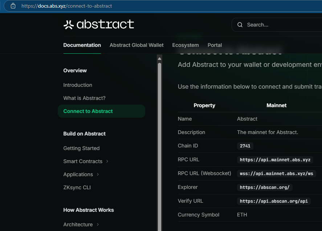Click the Chain ID value 2741
Screen dimensions: 322x231
245,146
